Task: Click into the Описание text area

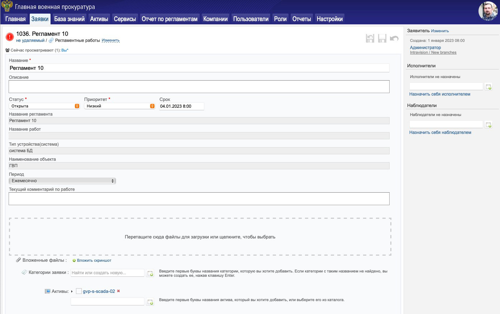Action: coord(199,87)
